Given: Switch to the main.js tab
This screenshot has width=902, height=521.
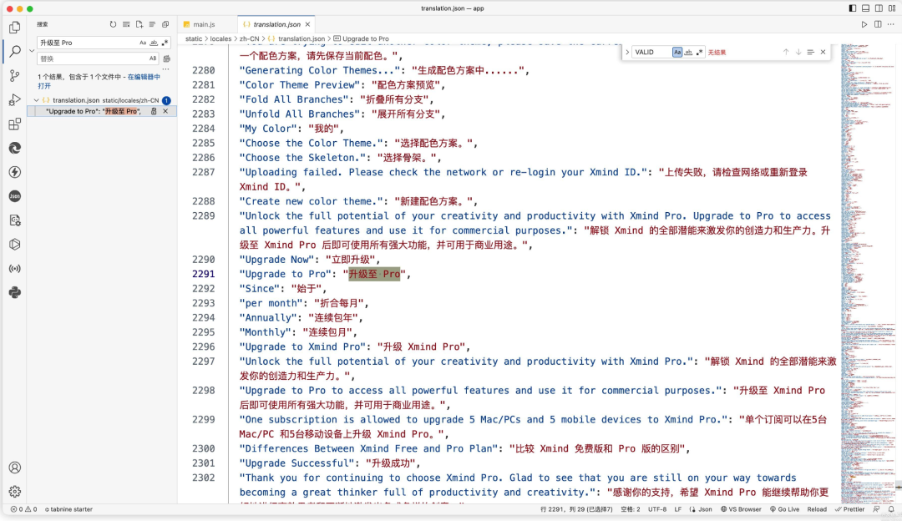Looking at the screenshot, I should tap(204, 24).
